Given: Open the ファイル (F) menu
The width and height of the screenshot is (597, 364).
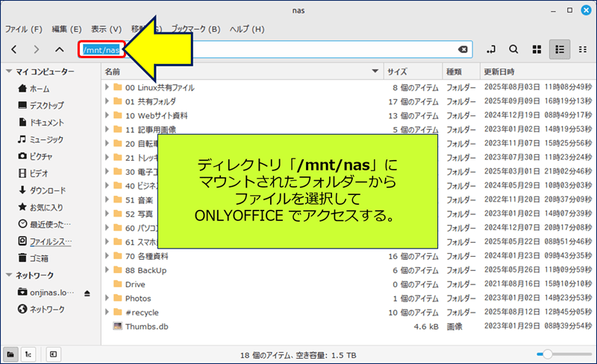Looking at the screenshot, I should (24, 29).
